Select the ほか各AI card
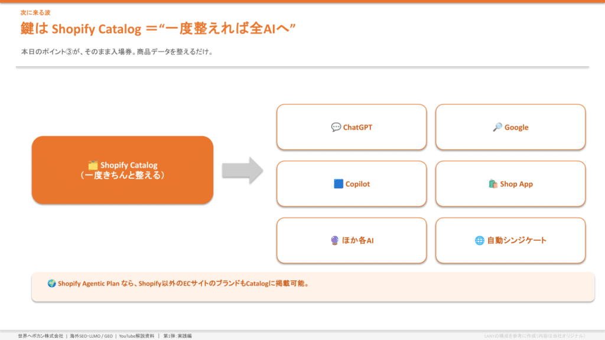The image size is (605, 340). [x=352, y=240]
